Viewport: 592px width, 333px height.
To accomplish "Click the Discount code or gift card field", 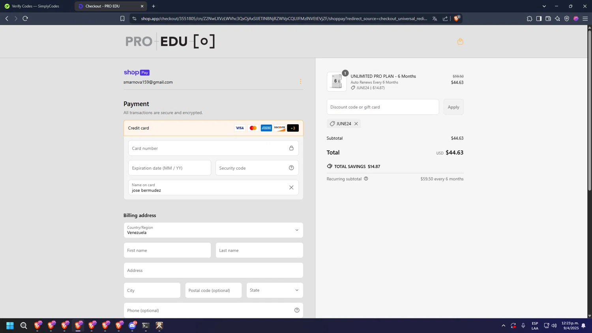I will coord(382,107).
